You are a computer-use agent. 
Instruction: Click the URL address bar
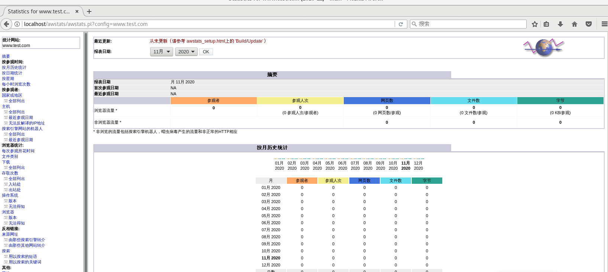pos(208,24)
